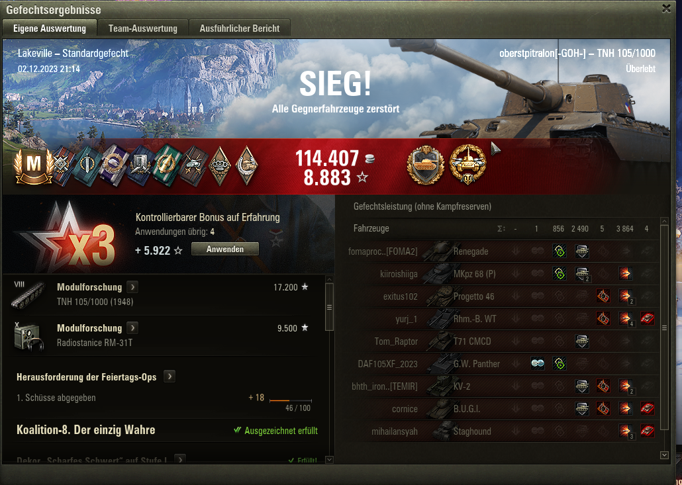Apply the x3 experience bonus with Anwenden
Viewport: 682px width, 485px height.
pyautogui.click(x=225, y=249)
